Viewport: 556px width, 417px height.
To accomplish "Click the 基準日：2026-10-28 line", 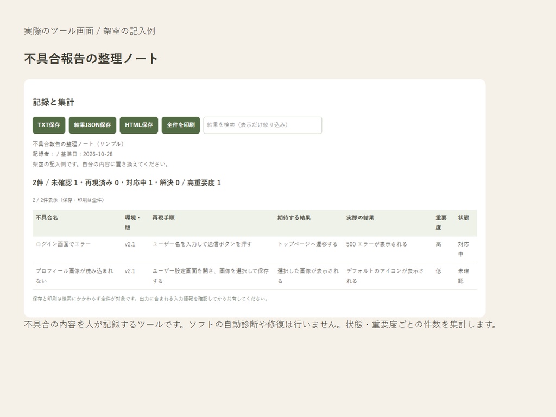I will click(x=73, y=154).
